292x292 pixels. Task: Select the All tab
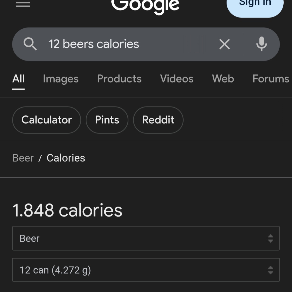pos(18,79)
